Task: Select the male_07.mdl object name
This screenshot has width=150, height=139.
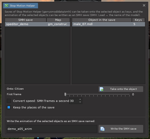Action: [x=83, y=24]
